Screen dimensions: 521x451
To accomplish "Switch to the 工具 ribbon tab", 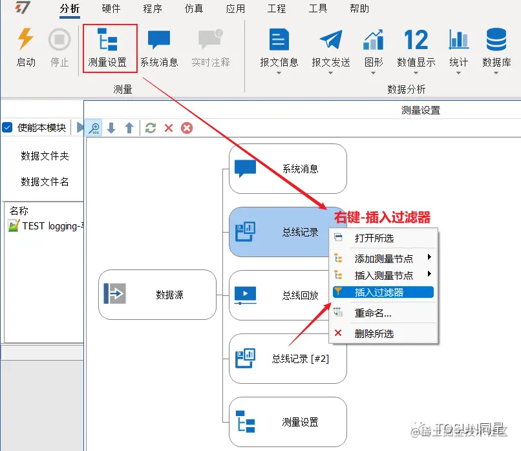I will pyautogui.click(x=318, y=8).
